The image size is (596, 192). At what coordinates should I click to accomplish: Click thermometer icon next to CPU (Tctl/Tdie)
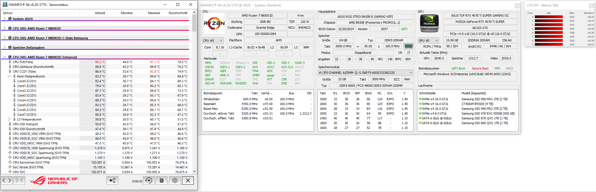click(10, 62)
